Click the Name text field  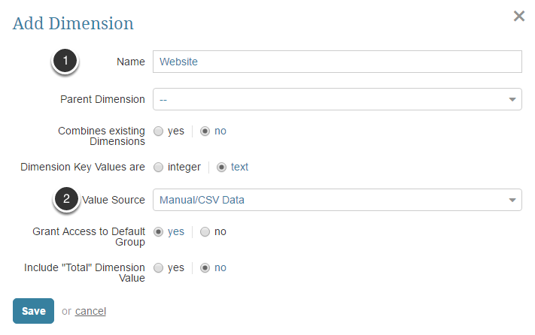click(x=336, y=62)
